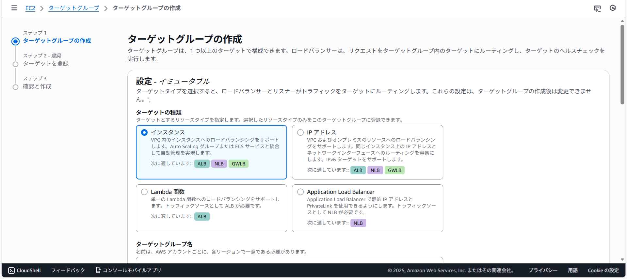Click breadcrumb chevron after EC2
Image resolution: width=627 pixels, height=279 pixels.
tap(42, 8)
